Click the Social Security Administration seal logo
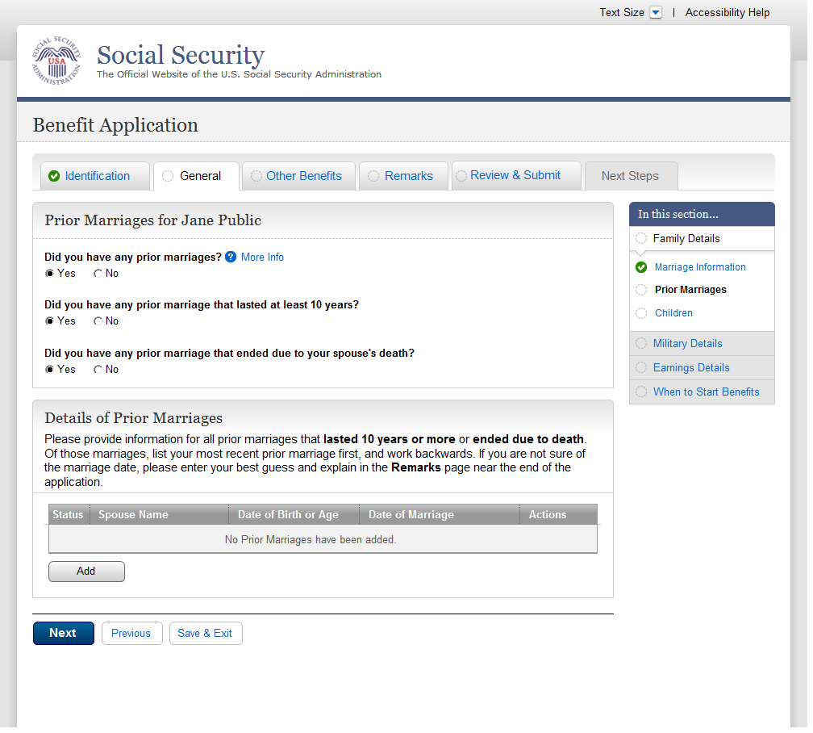Screen dimensions: 813x733 [56, 61]
